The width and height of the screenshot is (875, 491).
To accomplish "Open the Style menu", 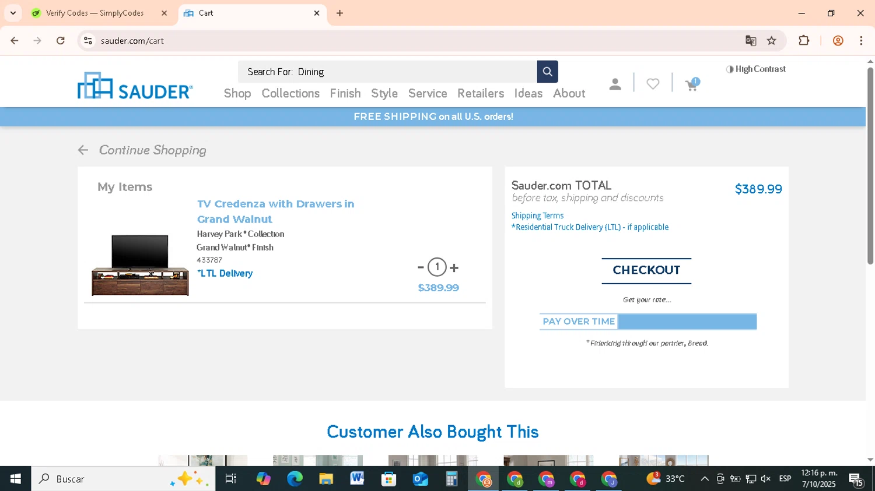I will (x=384, y=93).
